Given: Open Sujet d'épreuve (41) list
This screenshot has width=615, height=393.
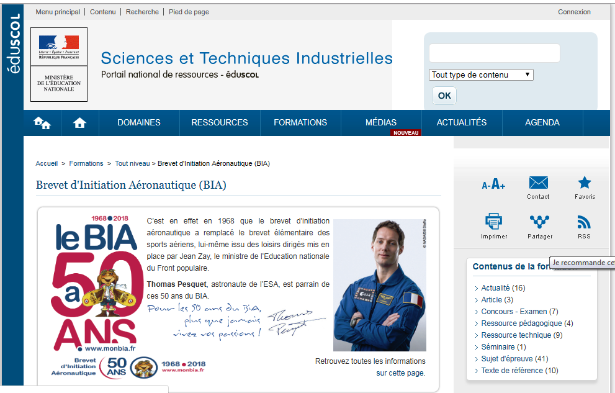Looking at the screenshot, I should pyautogui.click(x=514, y=358).
